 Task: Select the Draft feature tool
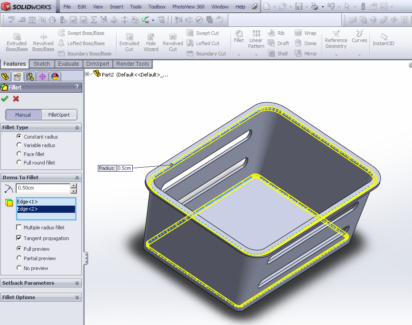tap(278, 43)
